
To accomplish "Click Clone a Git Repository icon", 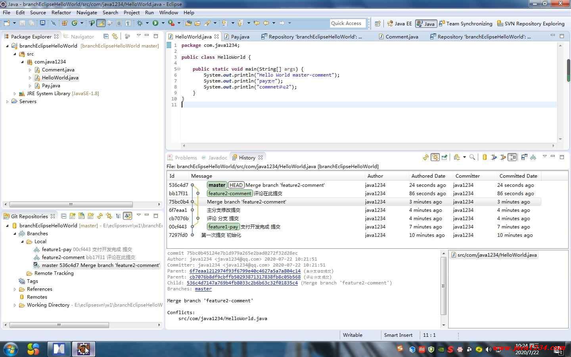I will (81, 216).
